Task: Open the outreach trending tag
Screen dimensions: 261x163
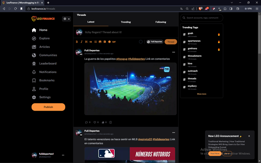Action: click(x=193, y=71)
